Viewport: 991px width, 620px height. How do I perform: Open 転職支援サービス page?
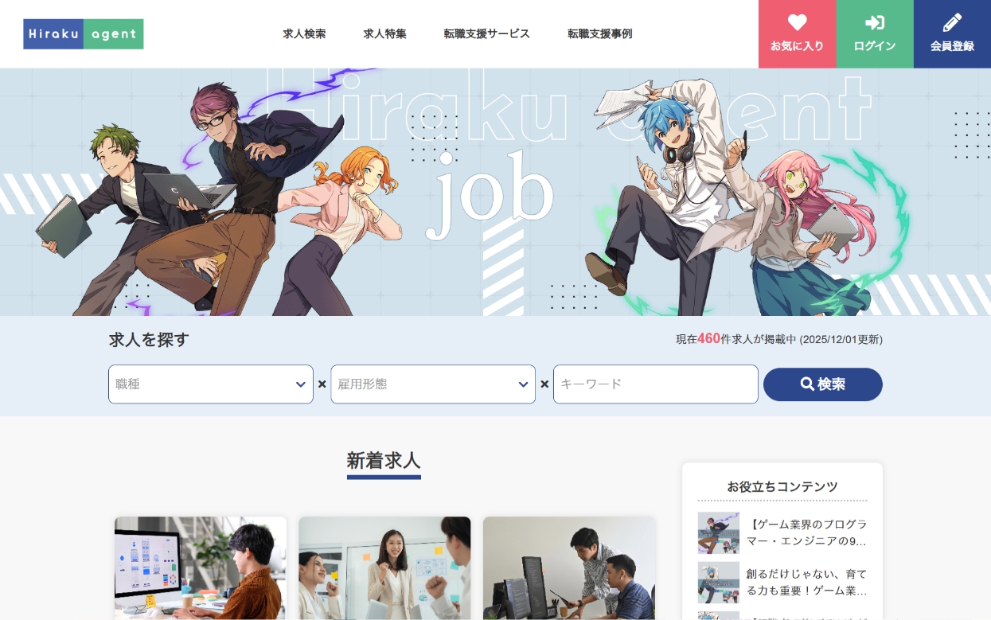coord(486,33)
